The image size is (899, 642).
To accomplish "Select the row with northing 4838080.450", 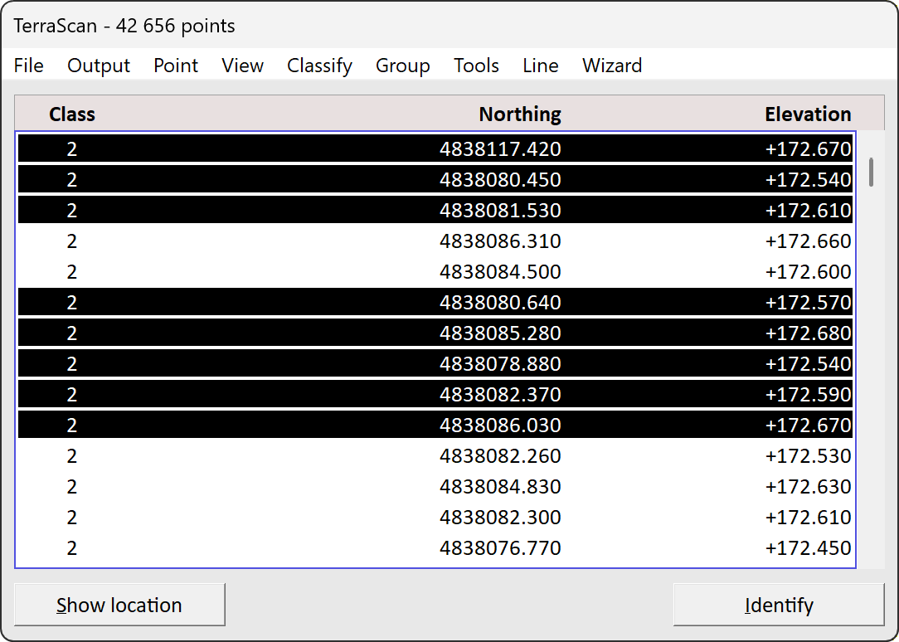I will coord(435,179).
